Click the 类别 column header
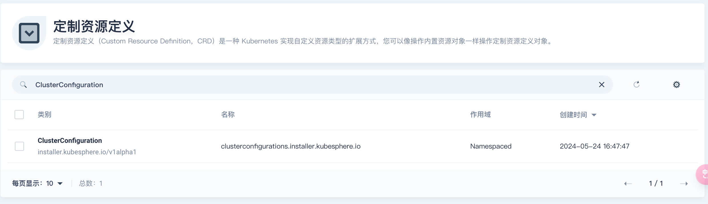 pos(45,115)
